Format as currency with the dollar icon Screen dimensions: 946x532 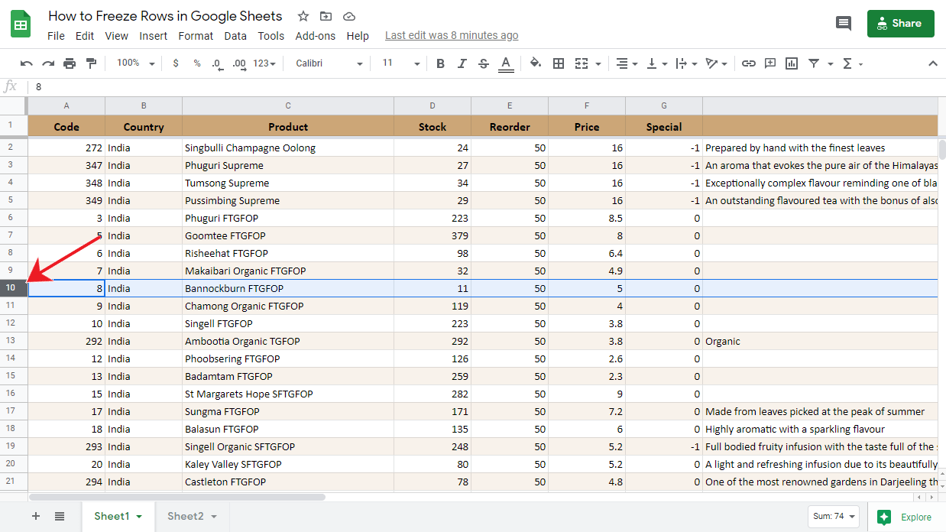176,63
